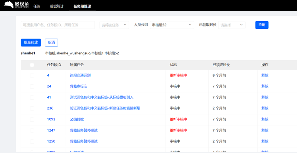Image resolution: width=297 pixels, height=153 pixels.
Task: Open task segment ID 1247 link
Action: click(51, 130)
